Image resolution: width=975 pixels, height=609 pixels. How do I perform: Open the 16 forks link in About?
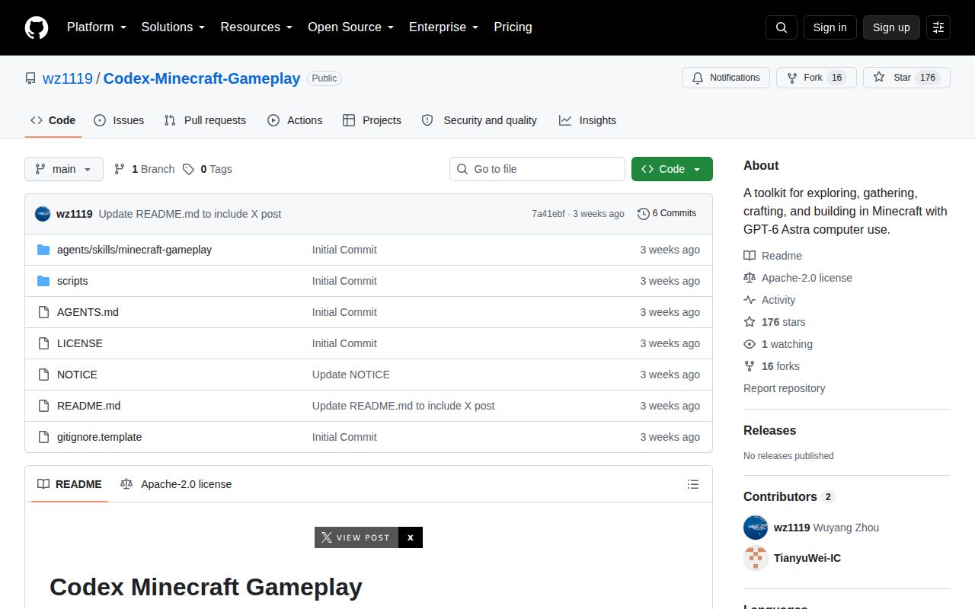coord(781,366)
